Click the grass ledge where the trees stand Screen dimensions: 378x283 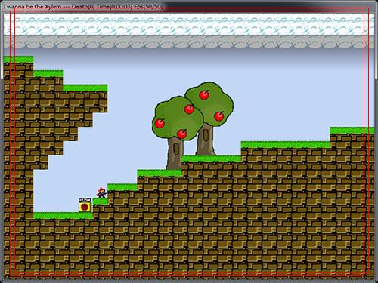point(211,158)
